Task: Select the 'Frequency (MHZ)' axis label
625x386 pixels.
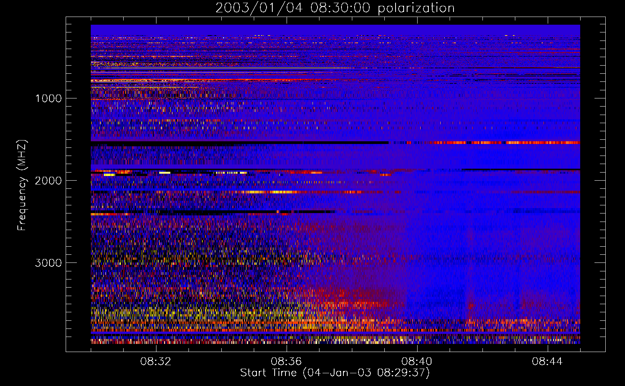Action: click(22, 185)
